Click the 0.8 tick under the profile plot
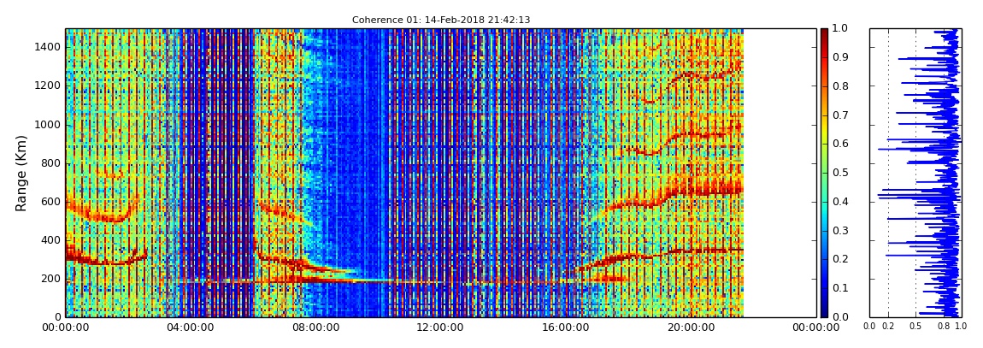 [x=944, y=326]
